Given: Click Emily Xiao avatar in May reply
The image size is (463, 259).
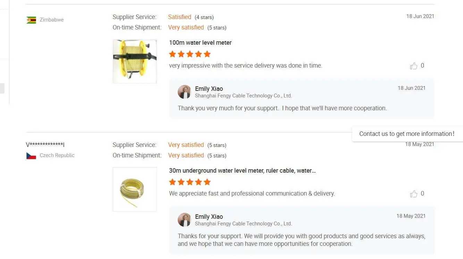Looking at the screenshot, I should pos(184,220).
